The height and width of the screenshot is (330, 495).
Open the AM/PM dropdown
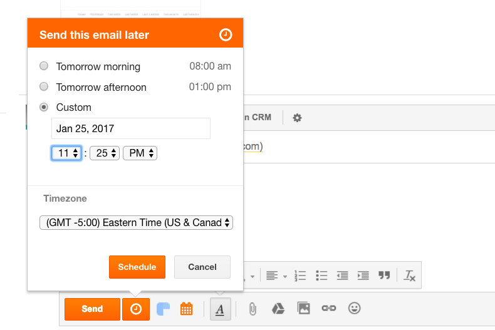pyautogui.click(x=140, y=153)
